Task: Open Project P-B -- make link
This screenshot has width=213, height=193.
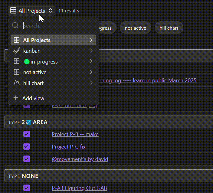Action: 75,134
